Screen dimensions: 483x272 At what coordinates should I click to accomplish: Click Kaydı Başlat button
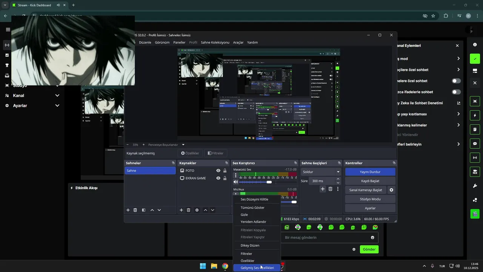pyautogui.click(x=370, y=181)
